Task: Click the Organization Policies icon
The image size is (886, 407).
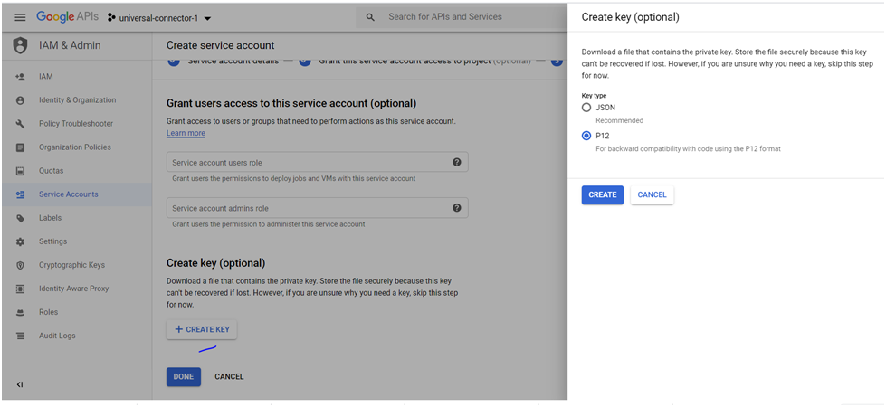Action: [20, 147]
